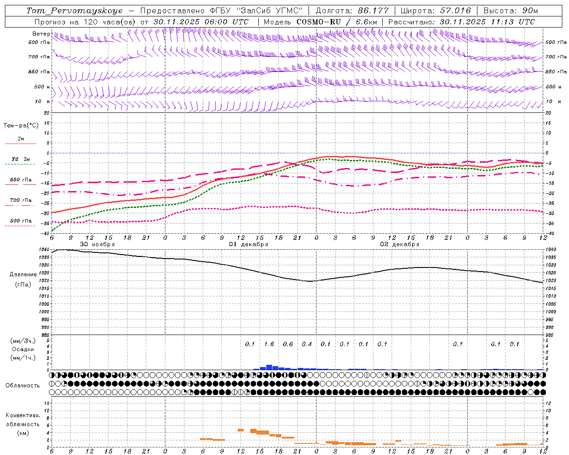Click the Тем-ра(°C) temperature panel label
Screen dimensions: 569x455
[x=21, y=126]
